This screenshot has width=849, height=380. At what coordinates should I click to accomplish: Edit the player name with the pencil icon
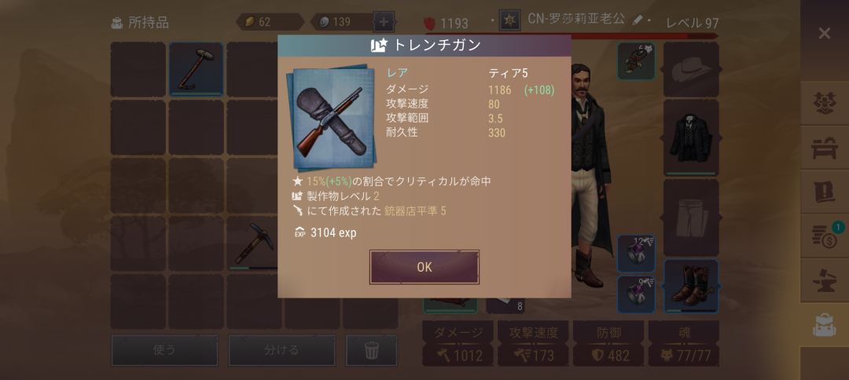(x=638, y=20)
